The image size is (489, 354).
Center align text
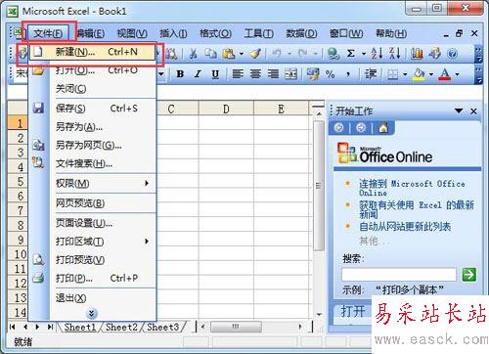pos(255,74)
